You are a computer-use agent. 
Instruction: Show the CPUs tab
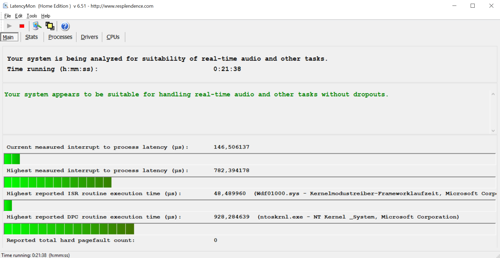pos(113,37)
